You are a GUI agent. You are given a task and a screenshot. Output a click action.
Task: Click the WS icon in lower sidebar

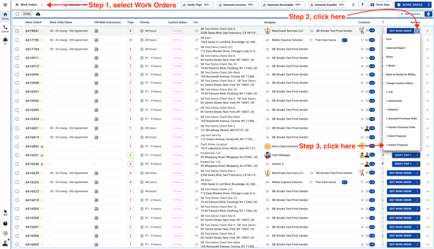click(5, 213)
